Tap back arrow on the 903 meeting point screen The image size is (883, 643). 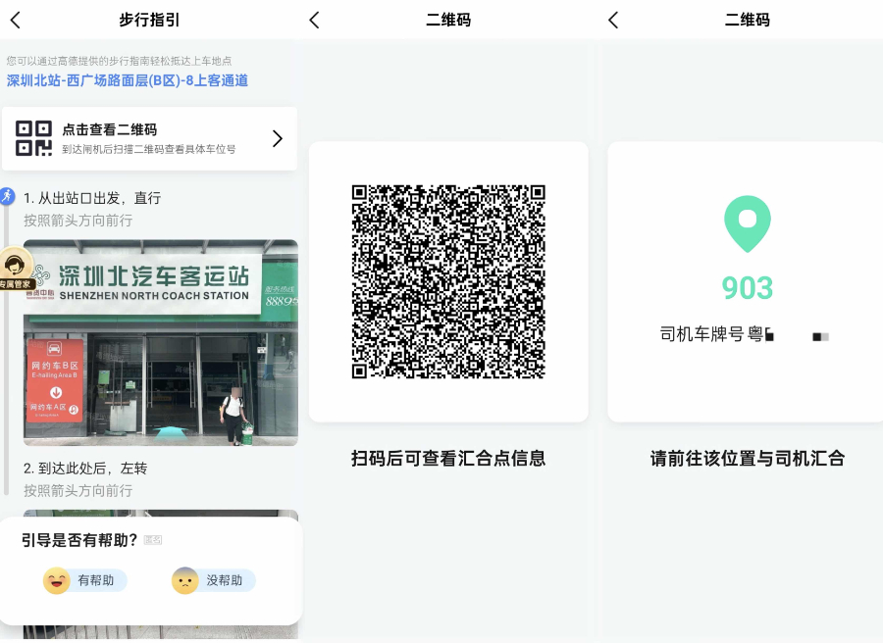[x=613, y=20]
